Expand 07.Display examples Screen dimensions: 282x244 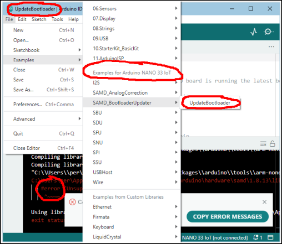132,18
